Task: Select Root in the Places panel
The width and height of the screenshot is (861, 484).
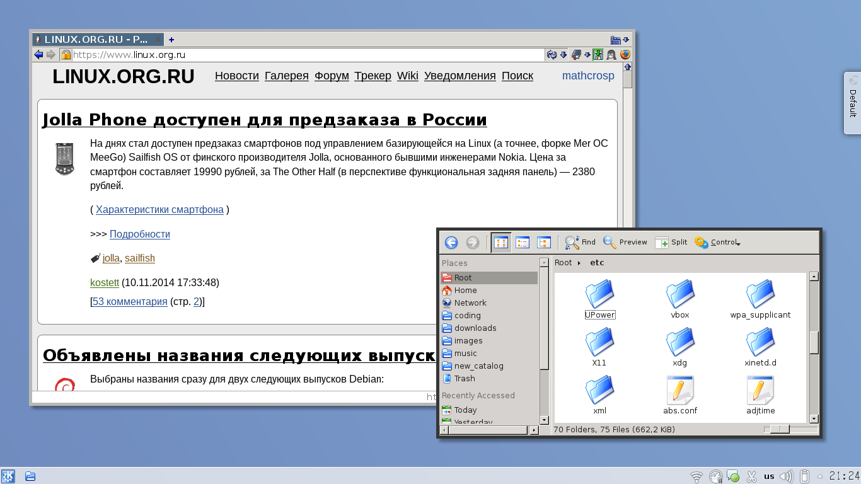Action: [x=489, y=277]
